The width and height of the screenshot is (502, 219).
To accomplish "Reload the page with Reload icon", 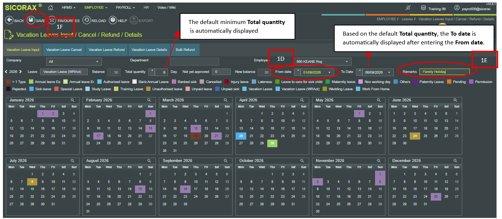I will point(86,20).
